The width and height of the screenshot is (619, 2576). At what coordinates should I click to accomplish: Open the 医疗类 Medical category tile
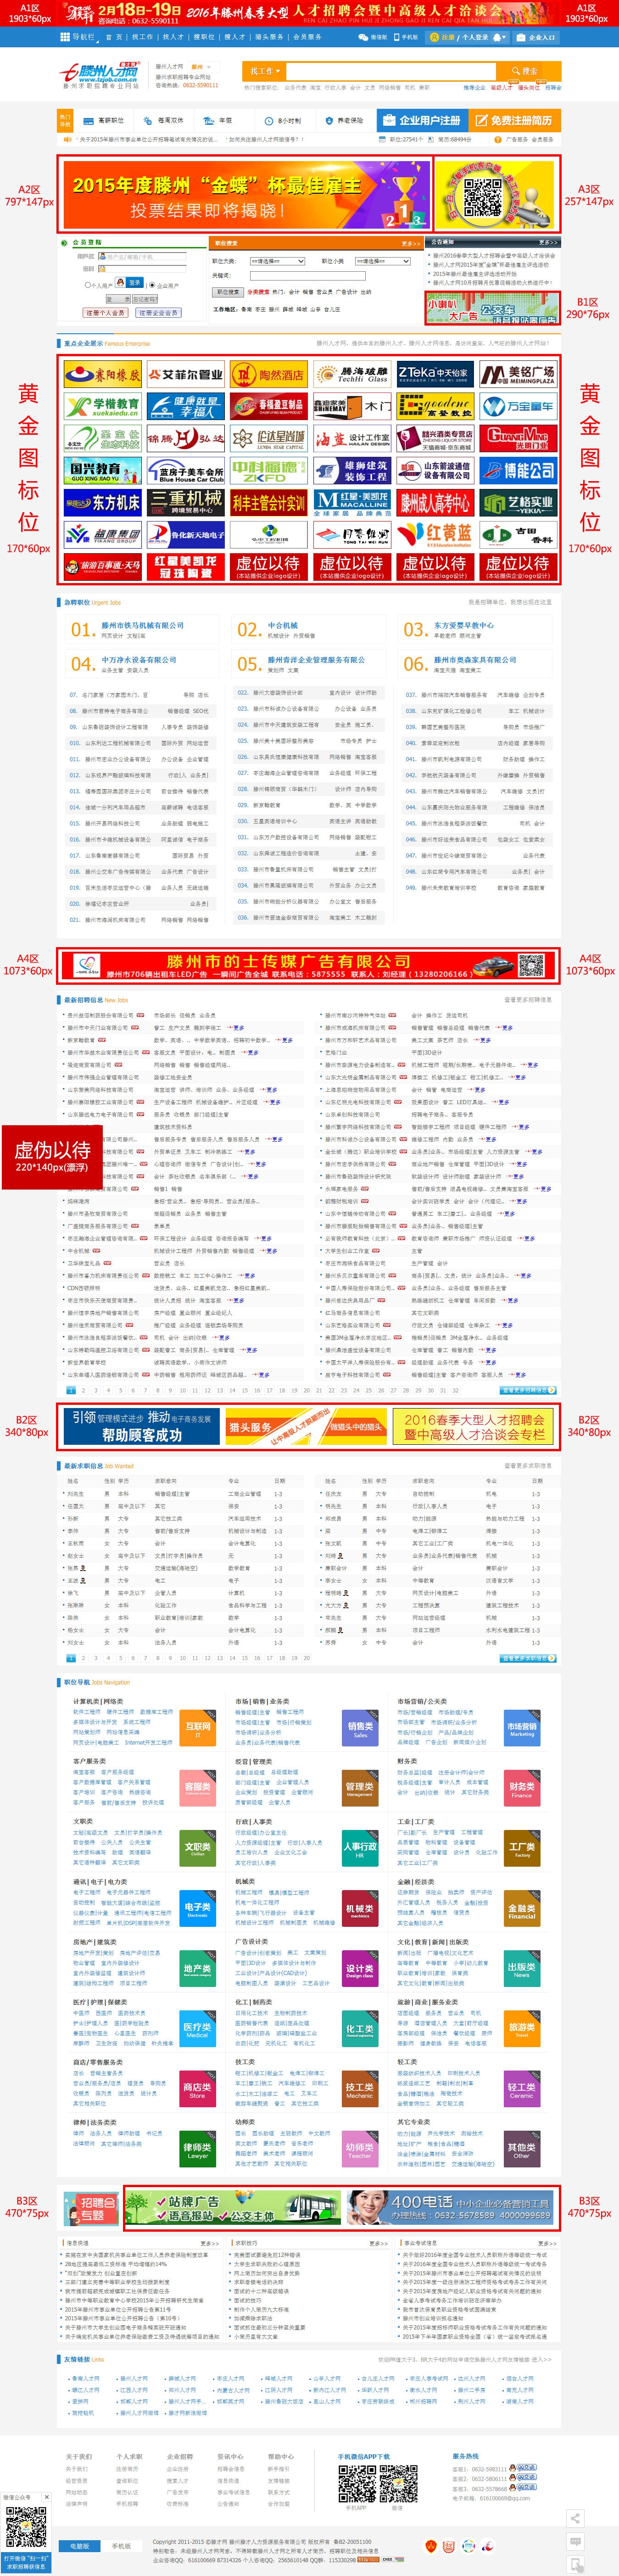[x=198, y=2029]
